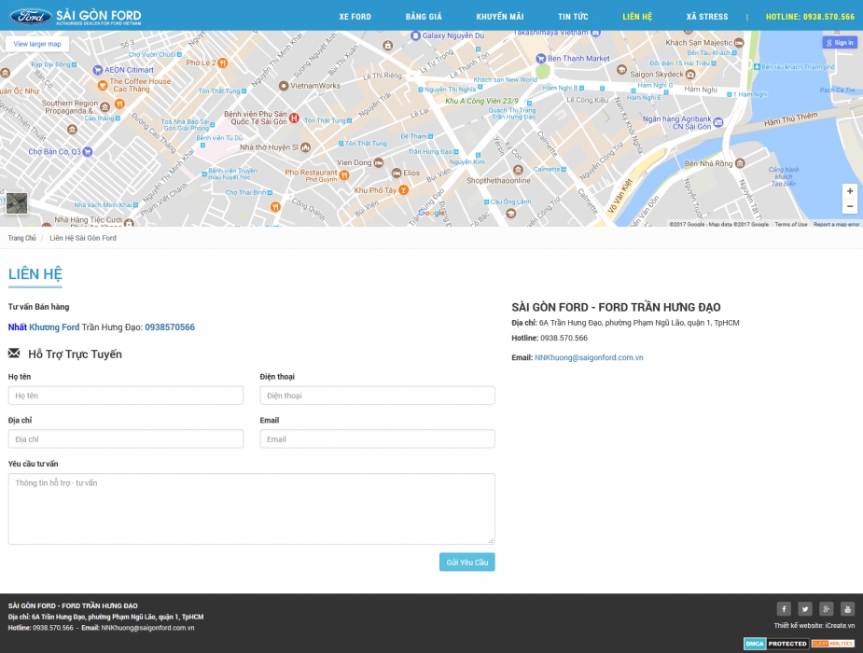Click the Điện thoại input field
The height and width of the screenshot is (653, 863).
(377, 396)
